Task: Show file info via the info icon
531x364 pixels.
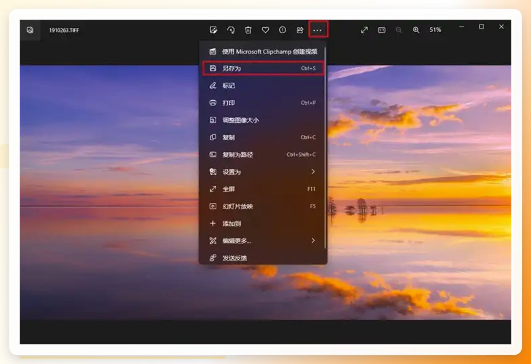Action: click(x=282, y=30)
